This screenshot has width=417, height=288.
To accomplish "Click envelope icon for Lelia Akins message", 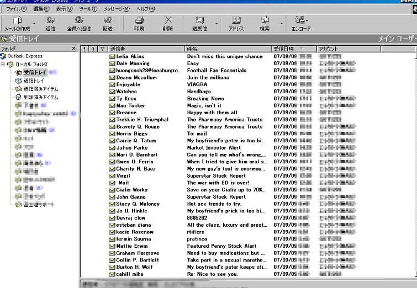I will [x=112, y=56].
